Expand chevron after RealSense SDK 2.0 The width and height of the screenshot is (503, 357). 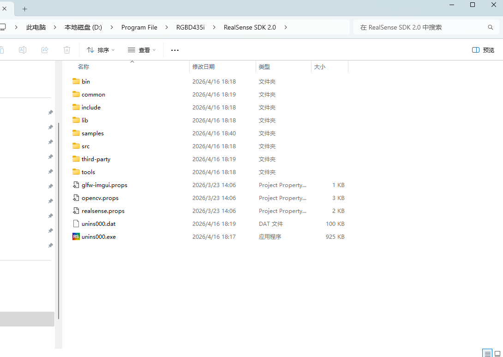[286, 27]
